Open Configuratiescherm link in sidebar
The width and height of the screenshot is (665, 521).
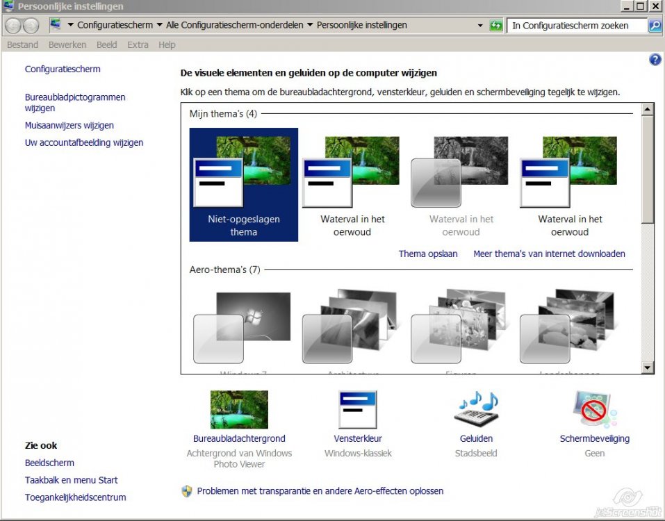pos(63,69)
